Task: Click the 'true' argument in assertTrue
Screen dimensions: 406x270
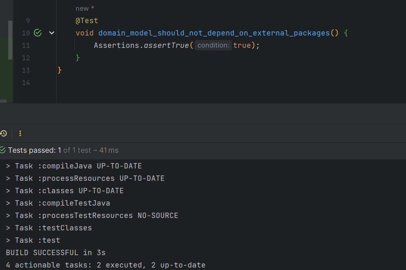Action: tap(242, 45)
